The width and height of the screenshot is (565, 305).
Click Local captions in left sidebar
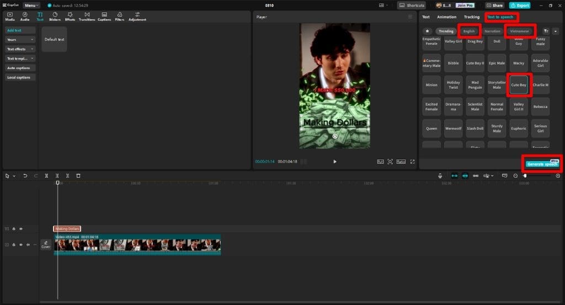pos(20,77)
